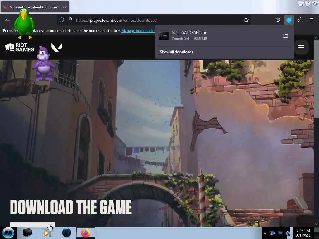Click the Firefox taskbar button
Viewport: 319px width, 239px height.
[86, 233]
